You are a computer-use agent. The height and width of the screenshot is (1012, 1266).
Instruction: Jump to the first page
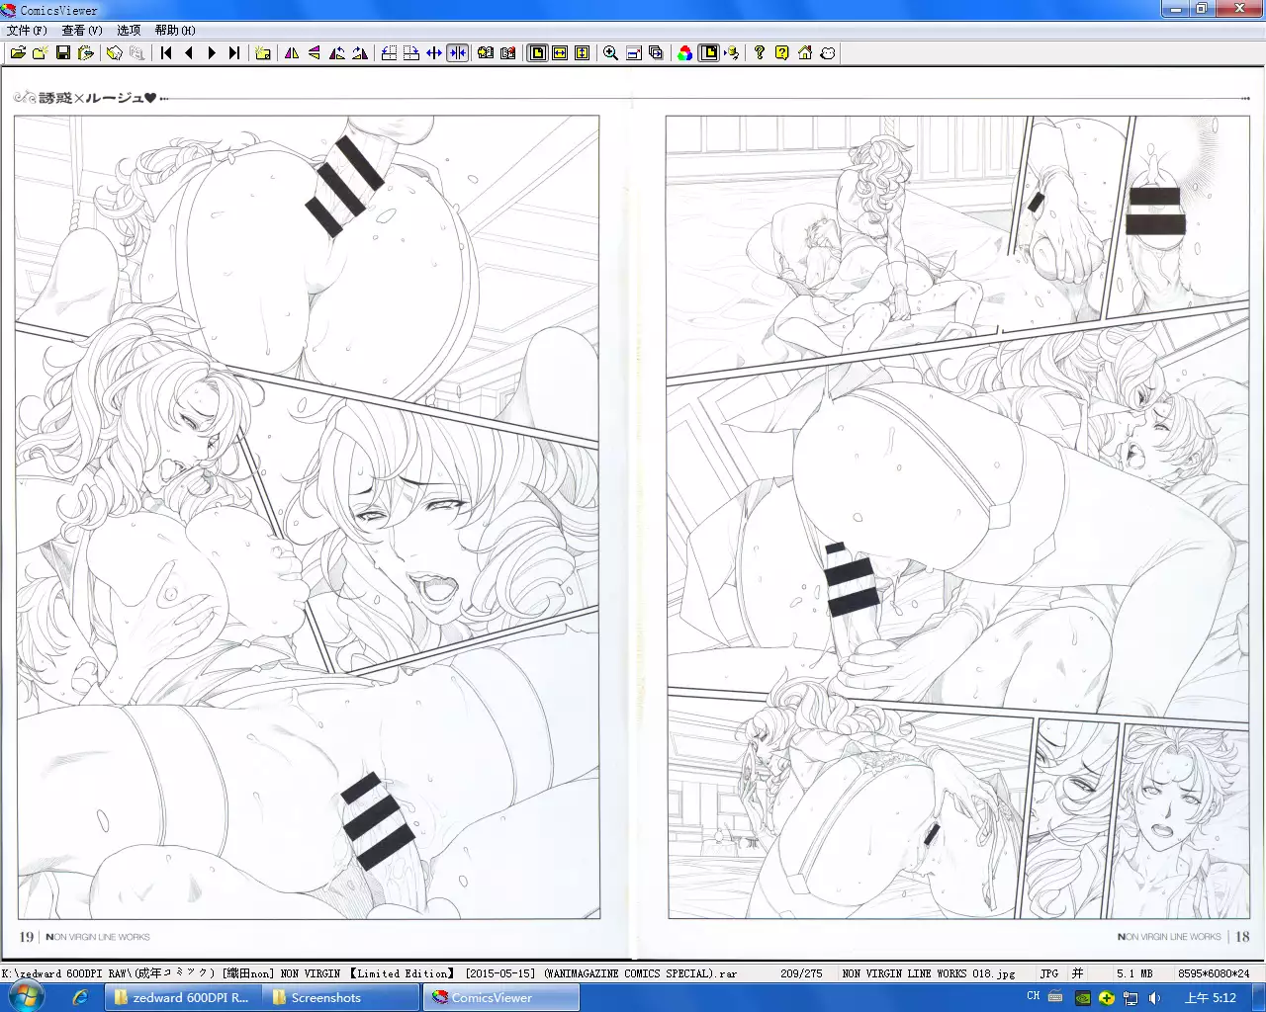(x=166, y=53)
